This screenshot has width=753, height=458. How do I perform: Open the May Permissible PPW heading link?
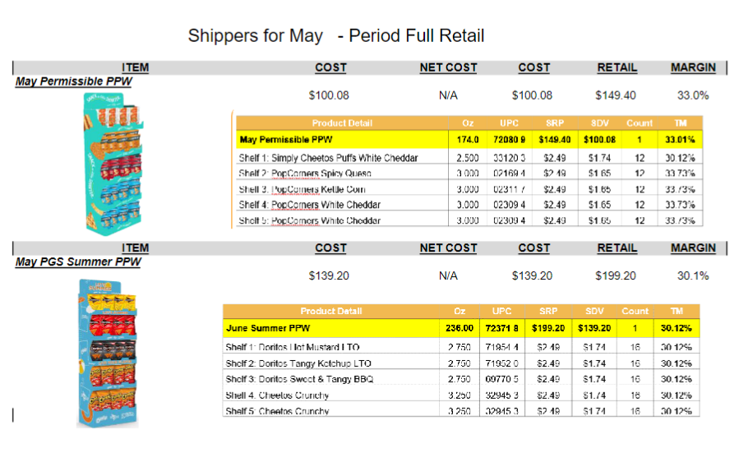coord(73,81)
